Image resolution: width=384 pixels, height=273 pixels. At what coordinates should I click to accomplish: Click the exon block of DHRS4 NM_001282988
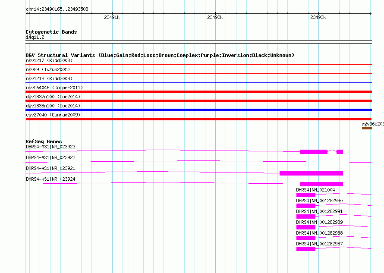pyautogui.click(x=306, y=238)
